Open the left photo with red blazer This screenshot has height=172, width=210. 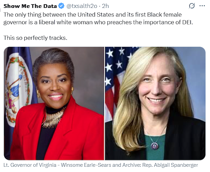(54, 103)
